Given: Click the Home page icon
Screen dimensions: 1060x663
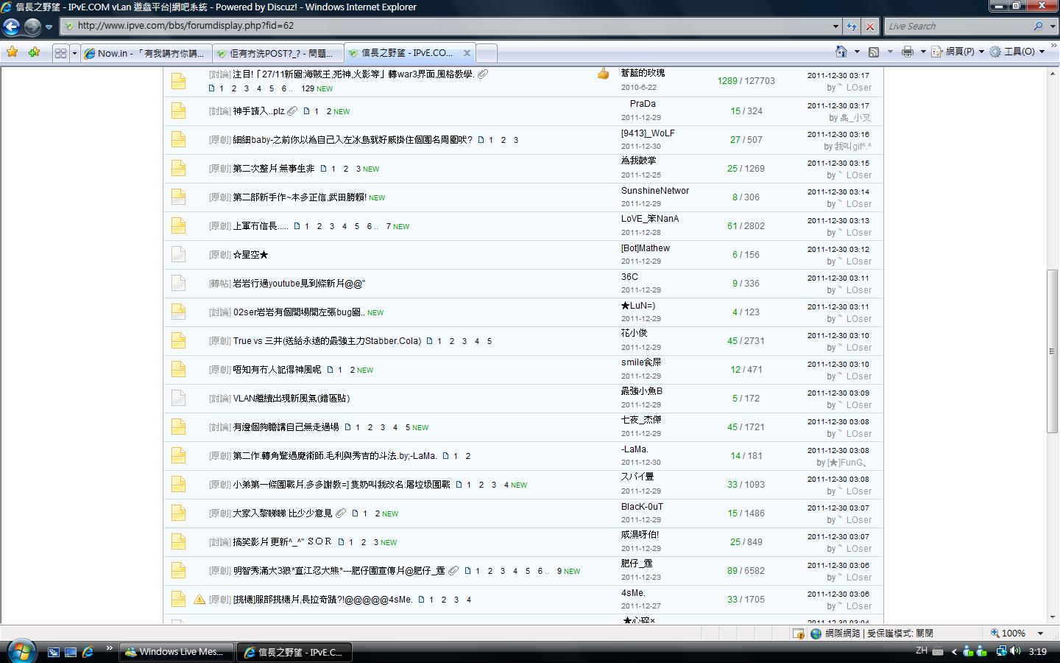Looking at the screenshot, I should pos(841,52).
